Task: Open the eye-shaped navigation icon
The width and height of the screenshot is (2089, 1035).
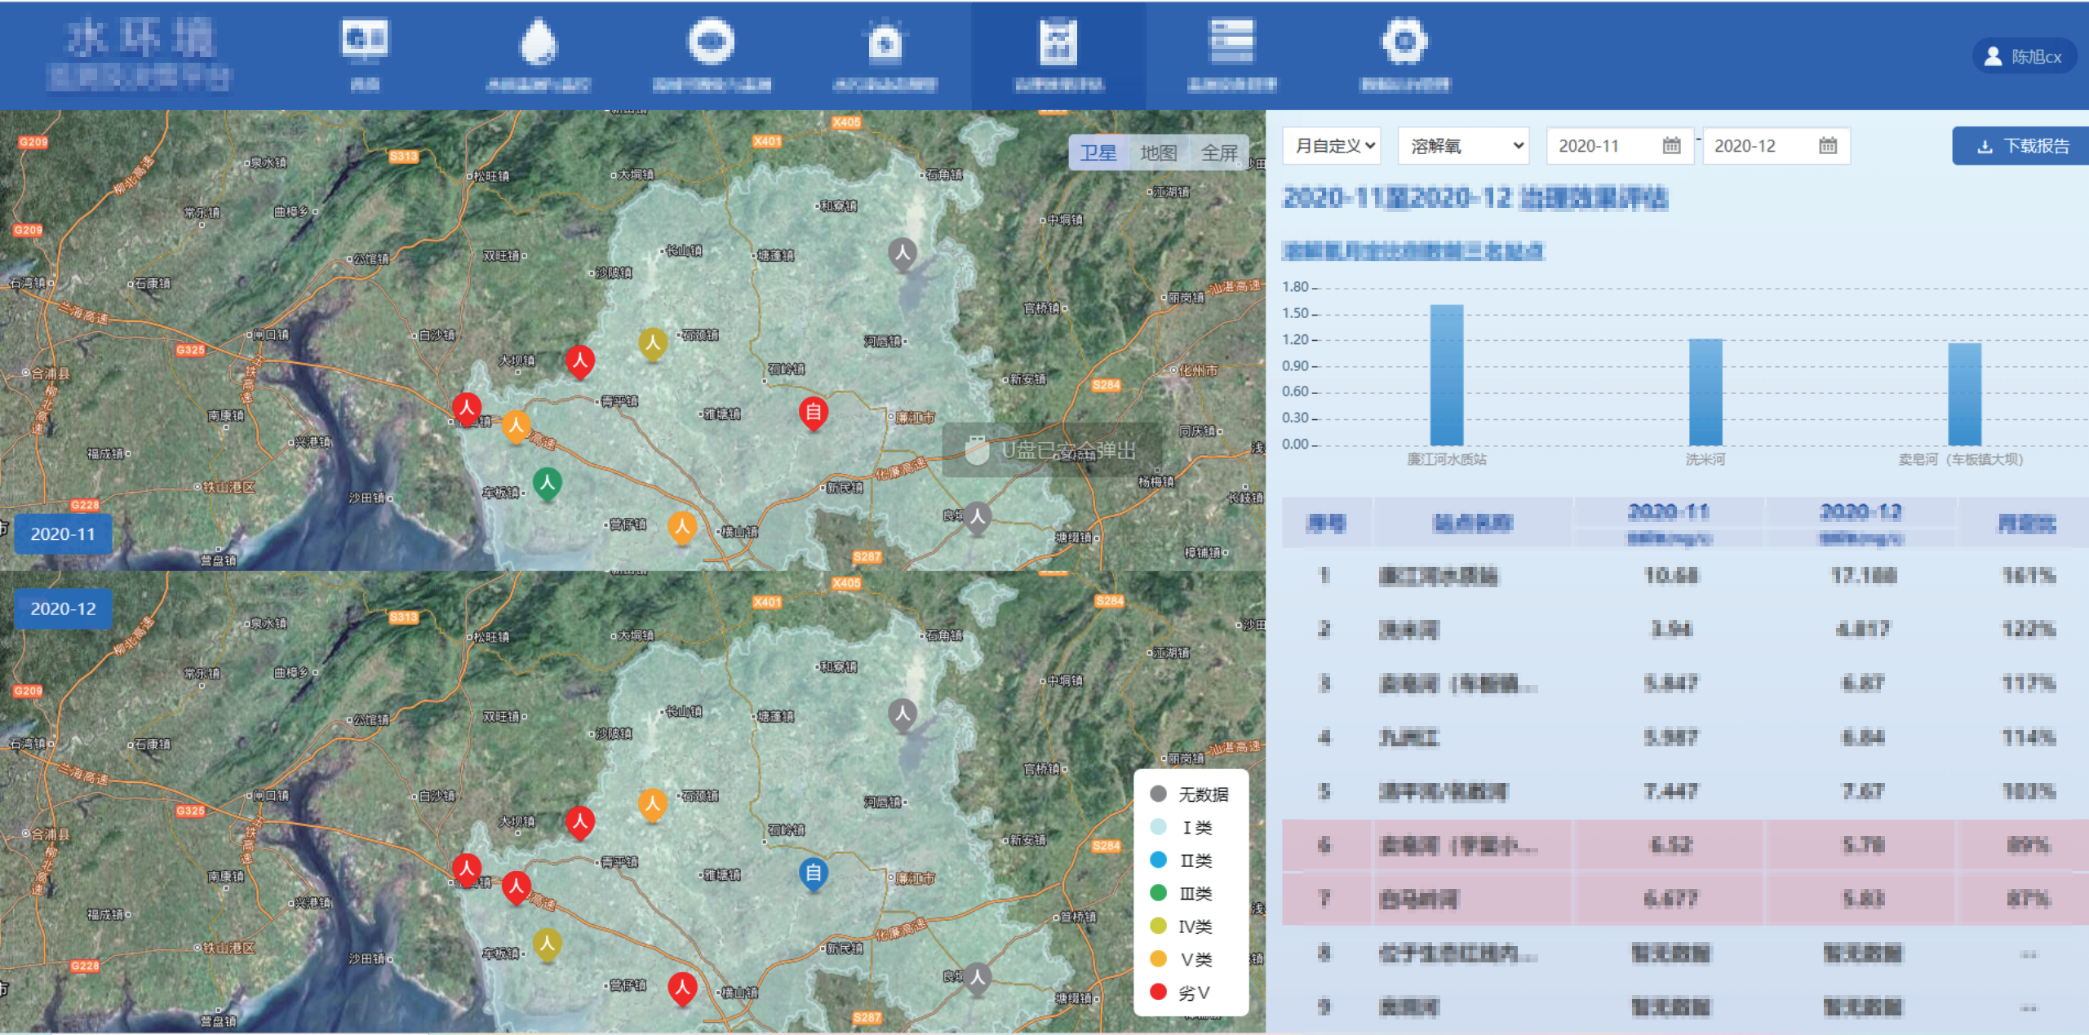Action: tap(711, 41)
